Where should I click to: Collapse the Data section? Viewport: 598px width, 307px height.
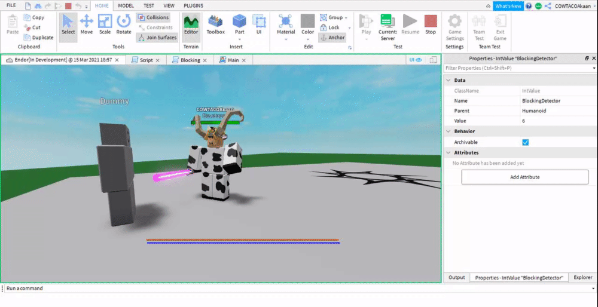(448, 81)
